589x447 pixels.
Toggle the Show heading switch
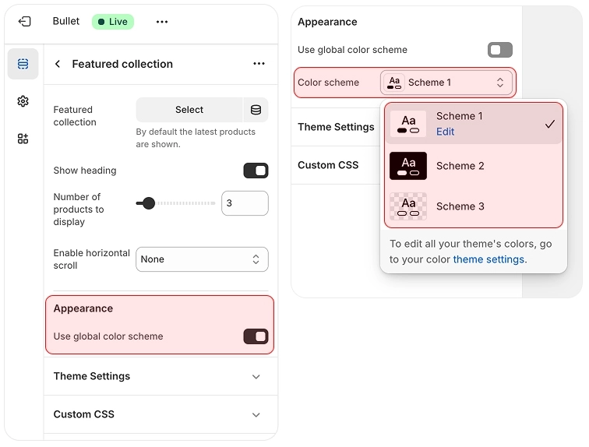[x=256, y=171]
